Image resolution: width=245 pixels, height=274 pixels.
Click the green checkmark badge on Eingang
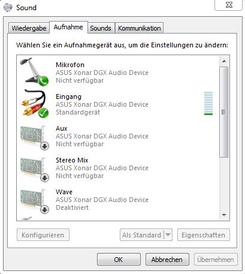[x=43, y=113]
